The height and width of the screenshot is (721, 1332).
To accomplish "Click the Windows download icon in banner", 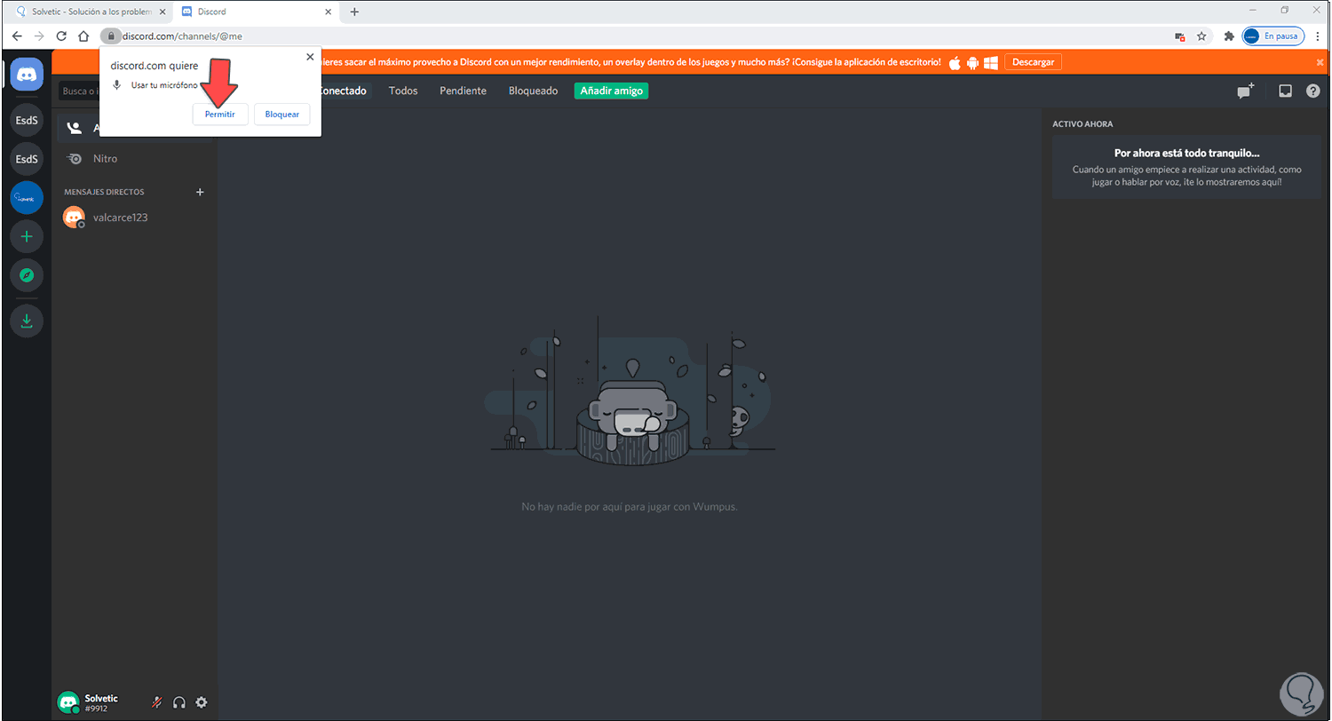I will (991, 62).
